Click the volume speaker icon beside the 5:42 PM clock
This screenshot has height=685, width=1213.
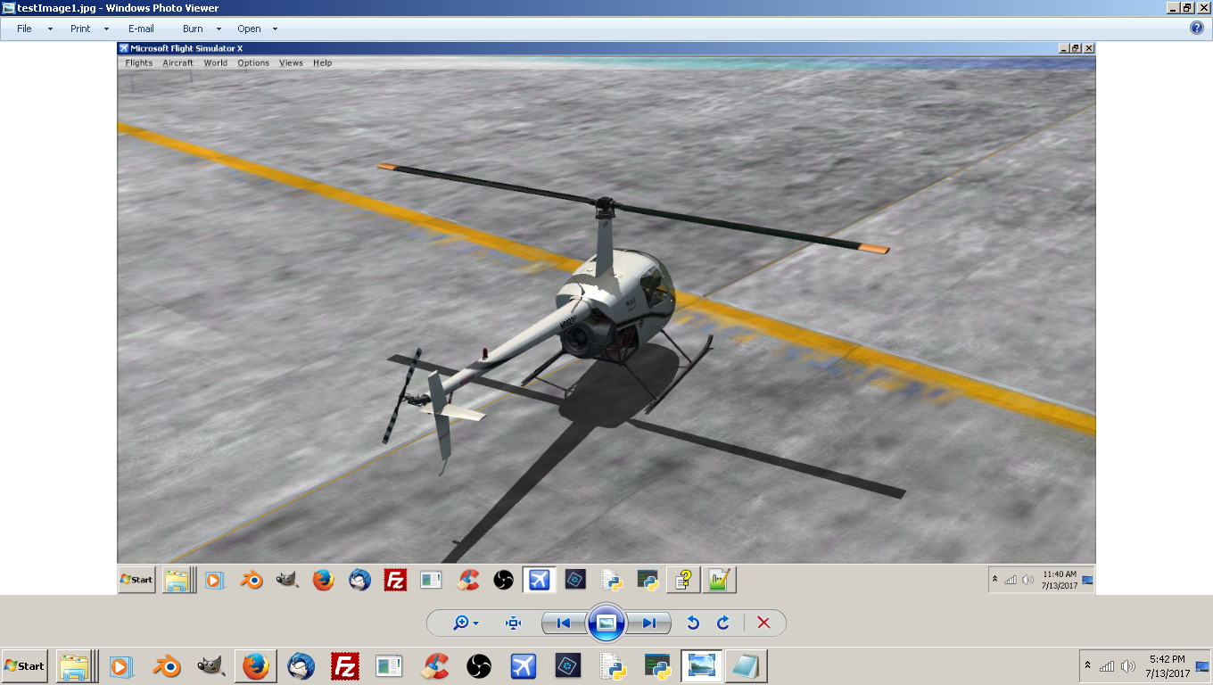1128,666
